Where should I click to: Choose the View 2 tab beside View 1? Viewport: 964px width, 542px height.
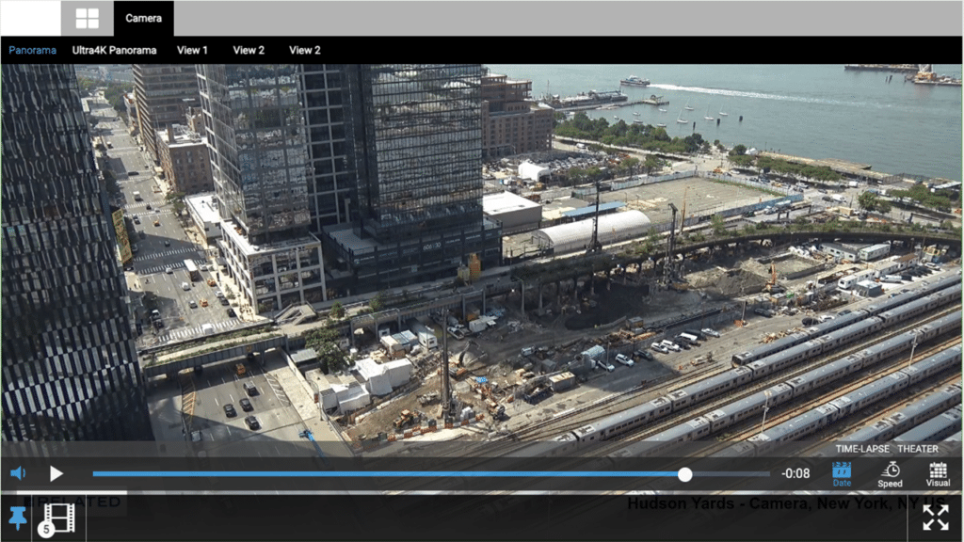pos(249,50)
